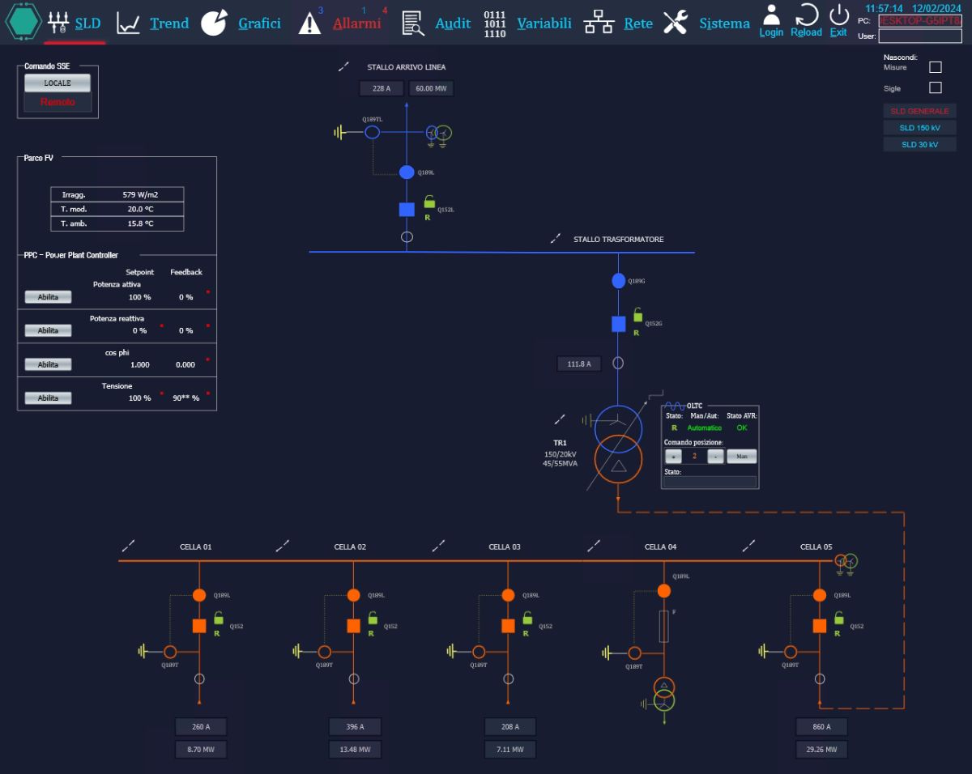Toggle the Sigle hide checkbox
This screenshot has width=972, height=774.
(x=936, y=87)
